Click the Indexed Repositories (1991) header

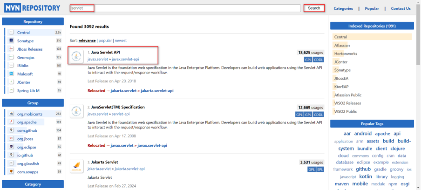click(372, 26)
